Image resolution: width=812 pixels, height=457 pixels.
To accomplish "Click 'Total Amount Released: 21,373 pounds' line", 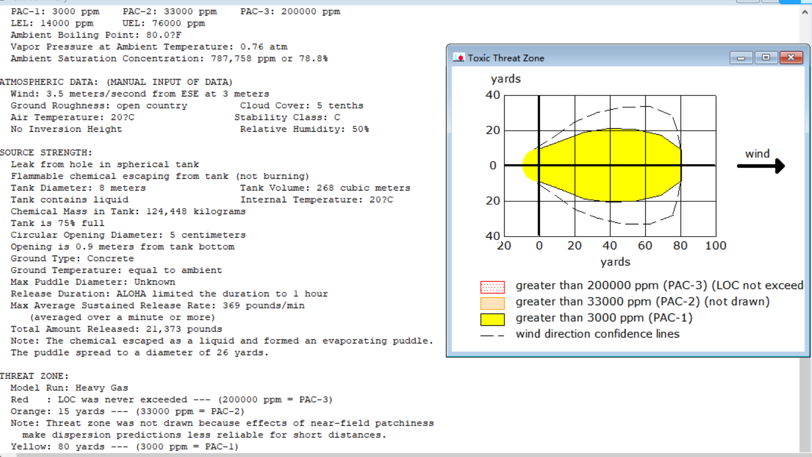I will [117, 329].
